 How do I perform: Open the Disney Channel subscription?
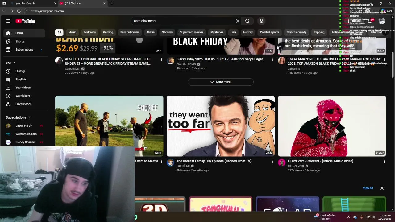point(24,142)
